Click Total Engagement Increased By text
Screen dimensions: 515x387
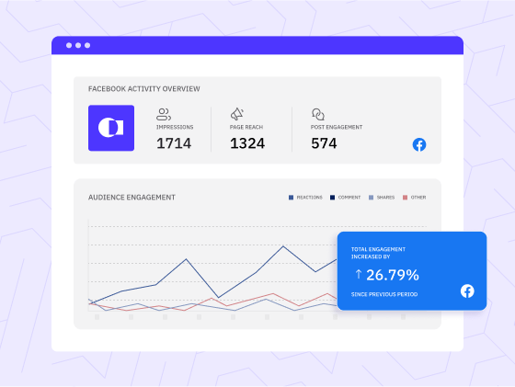pyautogui.click(x=378, y=253)
